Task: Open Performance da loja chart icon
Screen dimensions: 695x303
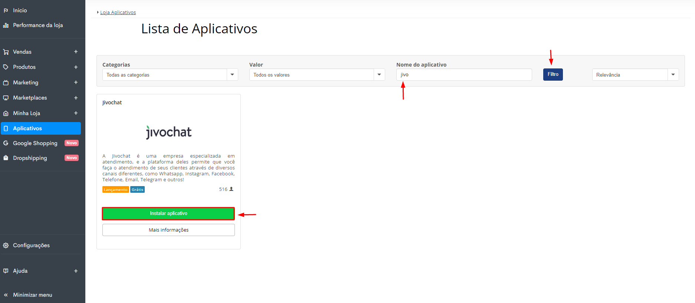Action: 6,25
